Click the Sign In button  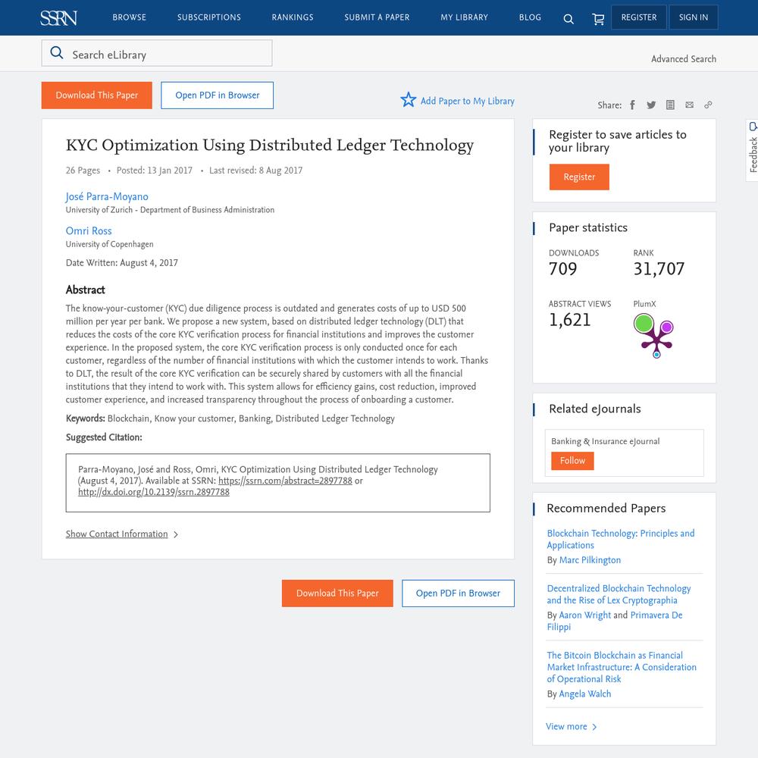(x=694, y=17)
